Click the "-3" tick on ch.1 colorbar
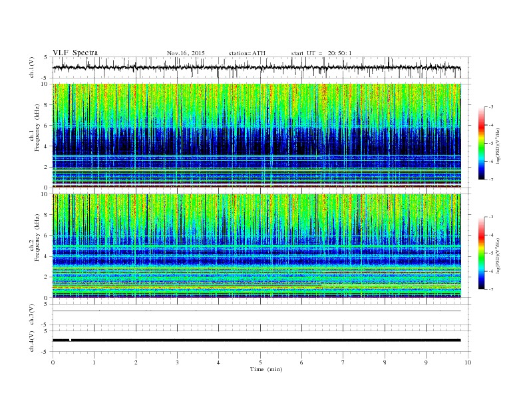This screenshot has width=527, height=407. tap(491, 107)
